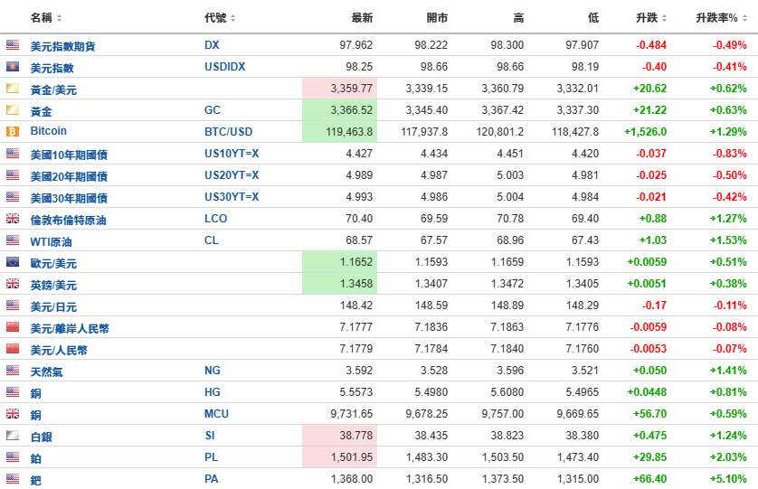Viewport: 758px width, 489px height.
Task: Open the 歐元/美元 link
Action: pyautogui.click(x=53, y=264)
